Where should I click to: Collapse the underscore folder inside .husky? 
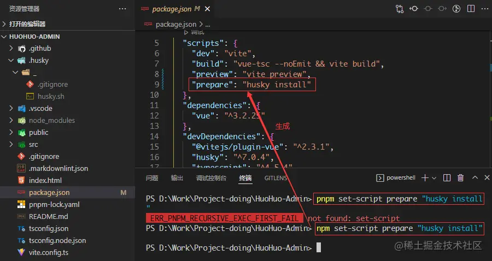click(15, 73)
